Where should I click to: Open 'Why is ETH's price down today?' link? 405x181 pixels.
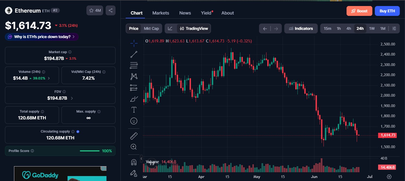pos(42,37)
